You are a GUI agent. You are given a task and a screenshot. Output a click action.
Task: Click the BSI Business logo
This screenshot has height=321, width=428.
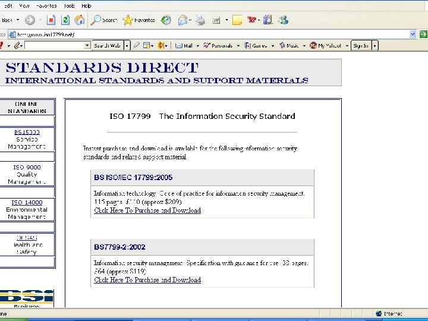point(27,298)
